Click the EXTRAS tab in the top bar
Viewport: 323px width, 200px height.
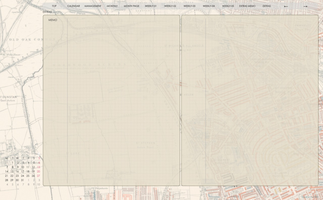click(x=266, y=6)
